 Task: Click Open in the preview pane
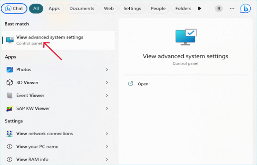[143, 84]
